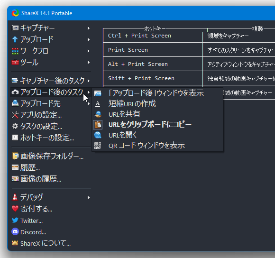Image resolution: width=275 pixels, height=258 pixels.
Task: Click the window icon for アップロード後ウィンドウを表示
Action: (x=98, y=93)
